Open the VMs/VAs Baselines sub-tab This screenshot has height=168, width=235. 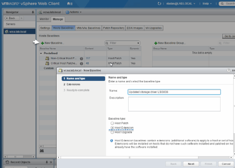point(88,28)
